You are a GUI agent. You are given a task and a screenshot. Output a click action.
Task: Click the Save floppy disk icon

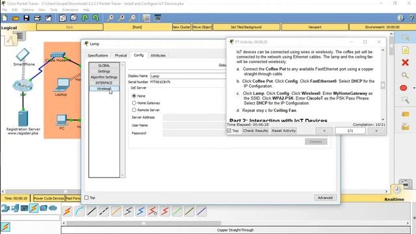pyautogui.click(x=26, y=18)
